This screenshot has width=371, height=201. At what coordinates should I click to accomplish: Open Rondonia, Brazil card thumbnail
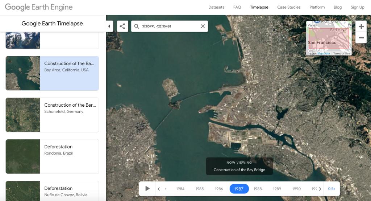[23, 156]
